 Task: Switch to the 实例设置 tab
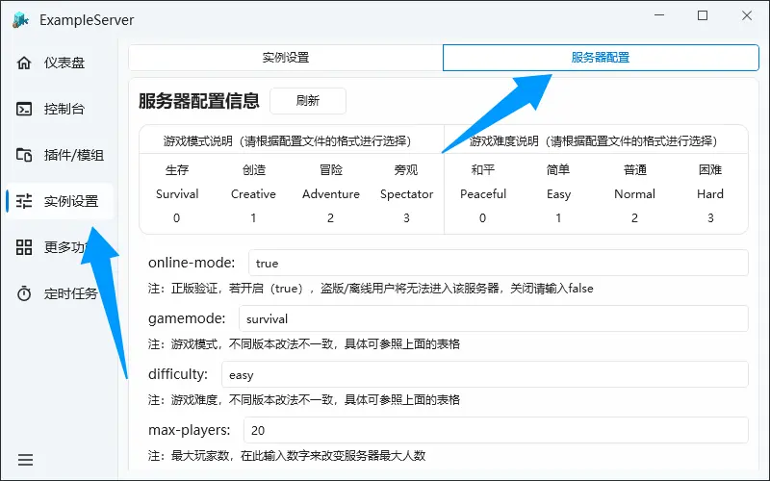tap(286, 58)
